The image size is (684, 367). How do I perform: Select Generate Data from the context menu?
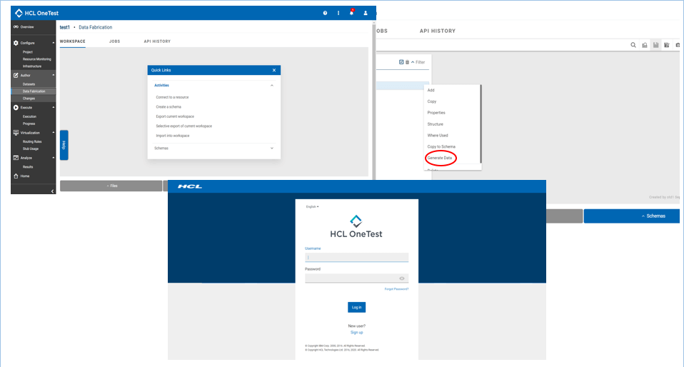coord(440,157)
